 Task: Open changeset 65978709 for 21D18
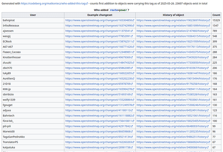pyautogui.click(x=99, y=84)
